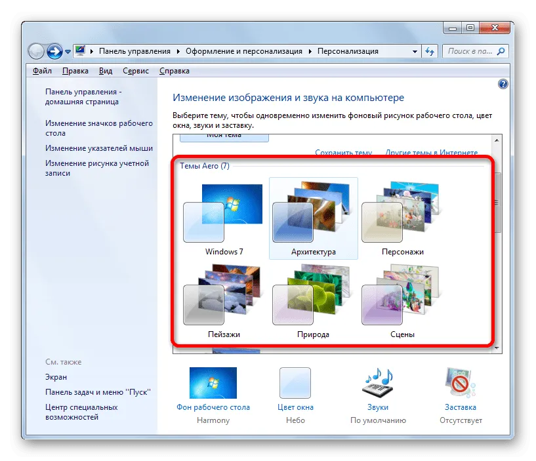Image resolution: width=536 pixels, height=461 pixels.
Task: Click the theme list scroll up arrow
Action: (x=497, y=140)
